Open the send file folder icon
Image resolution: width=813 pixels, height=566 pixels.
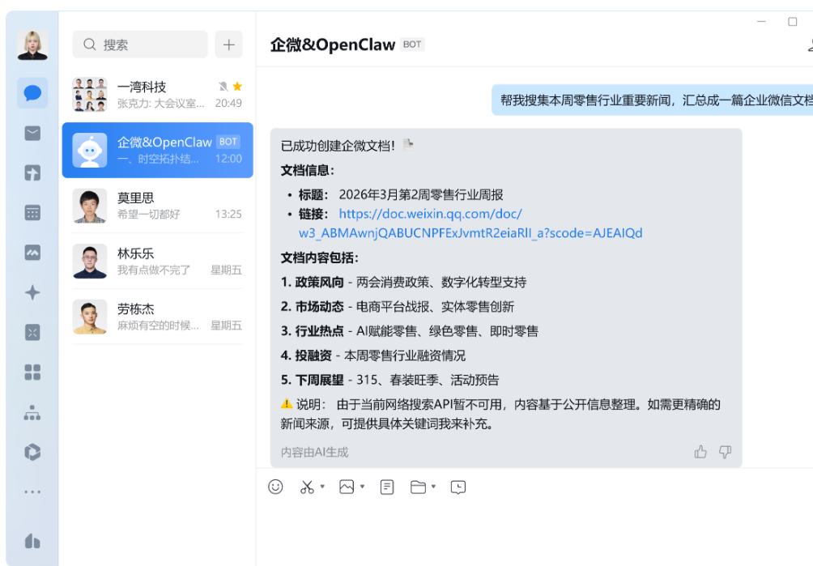pyautogui.click(x=418, y=487)
